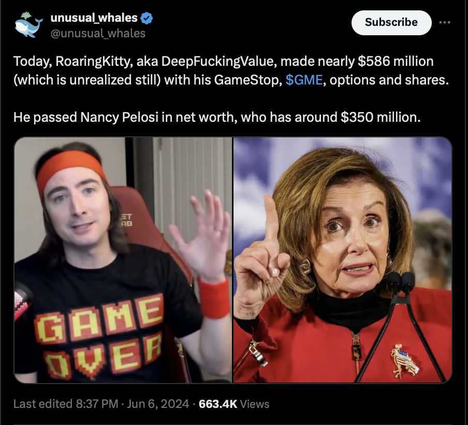Click the @unusual_whales handle
This screenshot has height=425, width=468.
coord(98,34)
